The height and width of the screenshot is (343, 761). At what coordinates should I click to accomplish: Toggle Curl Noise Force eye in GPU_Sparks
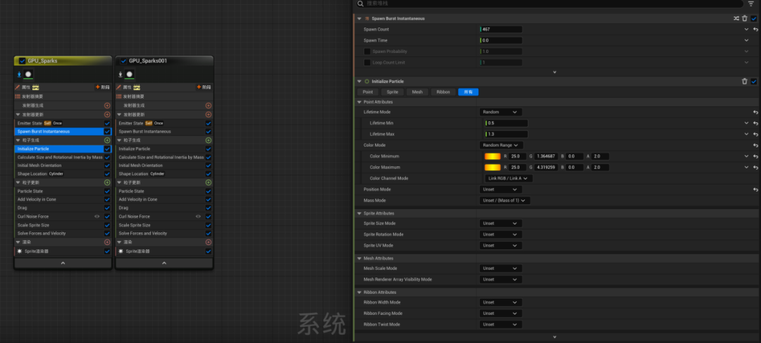pyautogui.click(x=97, y=216)
